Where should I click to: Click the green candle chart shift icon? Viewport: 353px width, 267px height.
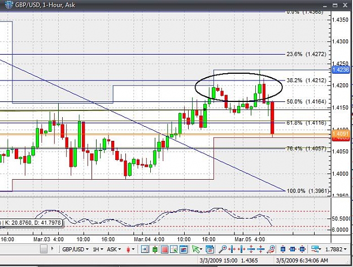[155, 250]
